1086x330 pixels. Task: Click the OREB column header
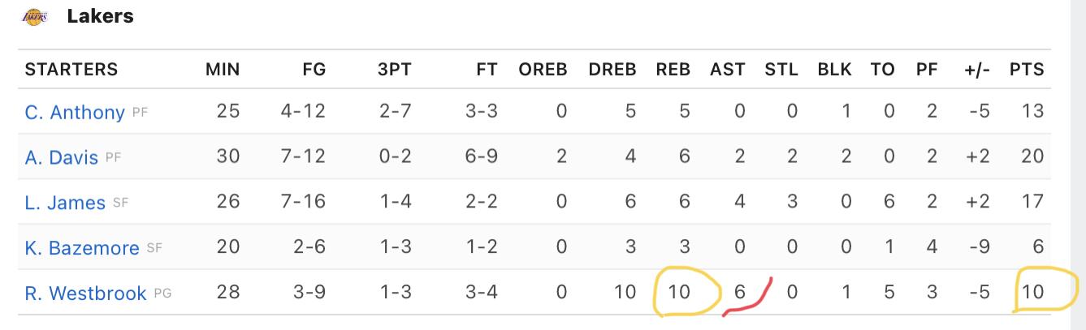point(543,70)
